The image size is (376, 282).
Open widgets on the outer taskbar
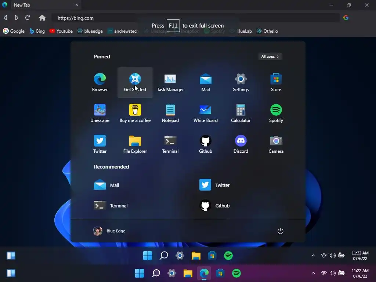(x=11, y=273)
